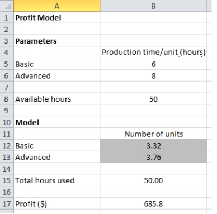217x214 pixels.
Task: Select row 13 header
Action: [7, 157]
